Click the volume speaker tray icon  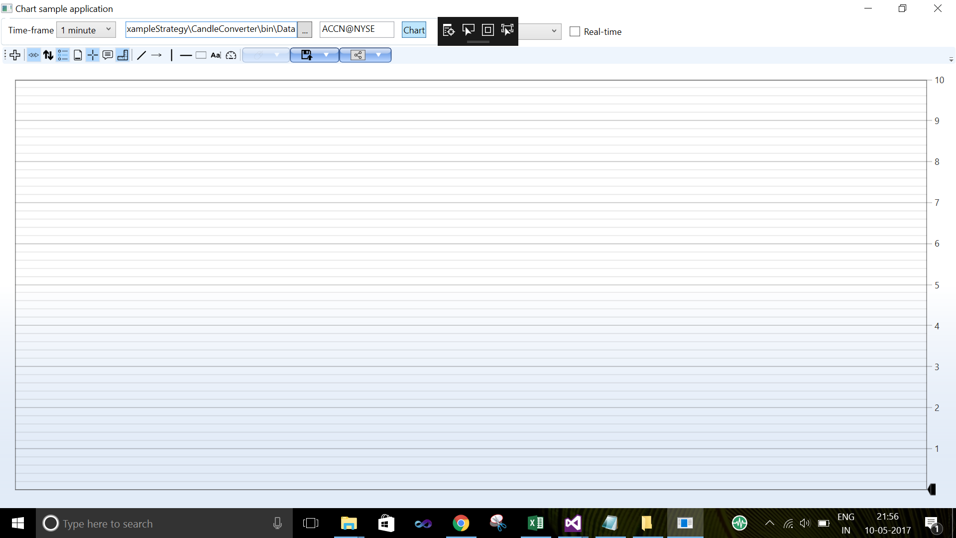(x=805, y=523)
